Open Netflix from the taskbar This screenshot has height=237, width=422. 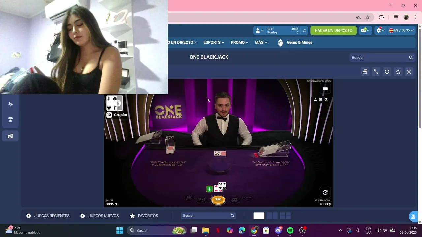(218, 230)
